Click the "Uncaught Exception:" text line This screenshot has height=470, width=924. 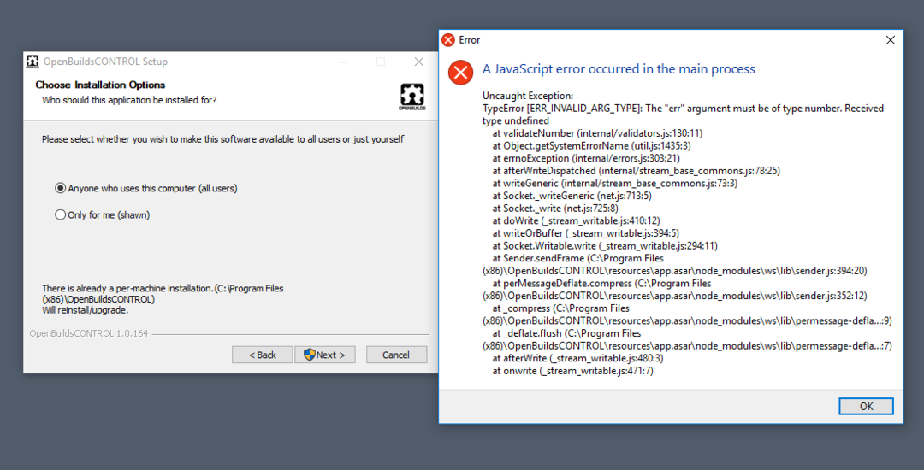528,96
